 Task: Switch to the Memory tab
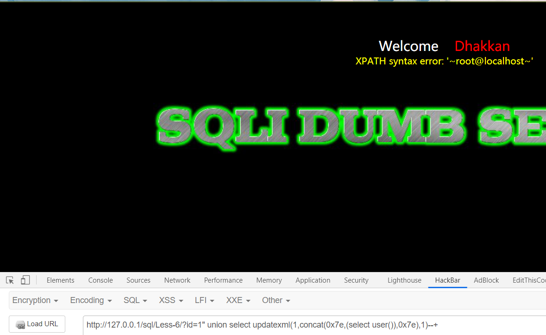click(269, 280)
